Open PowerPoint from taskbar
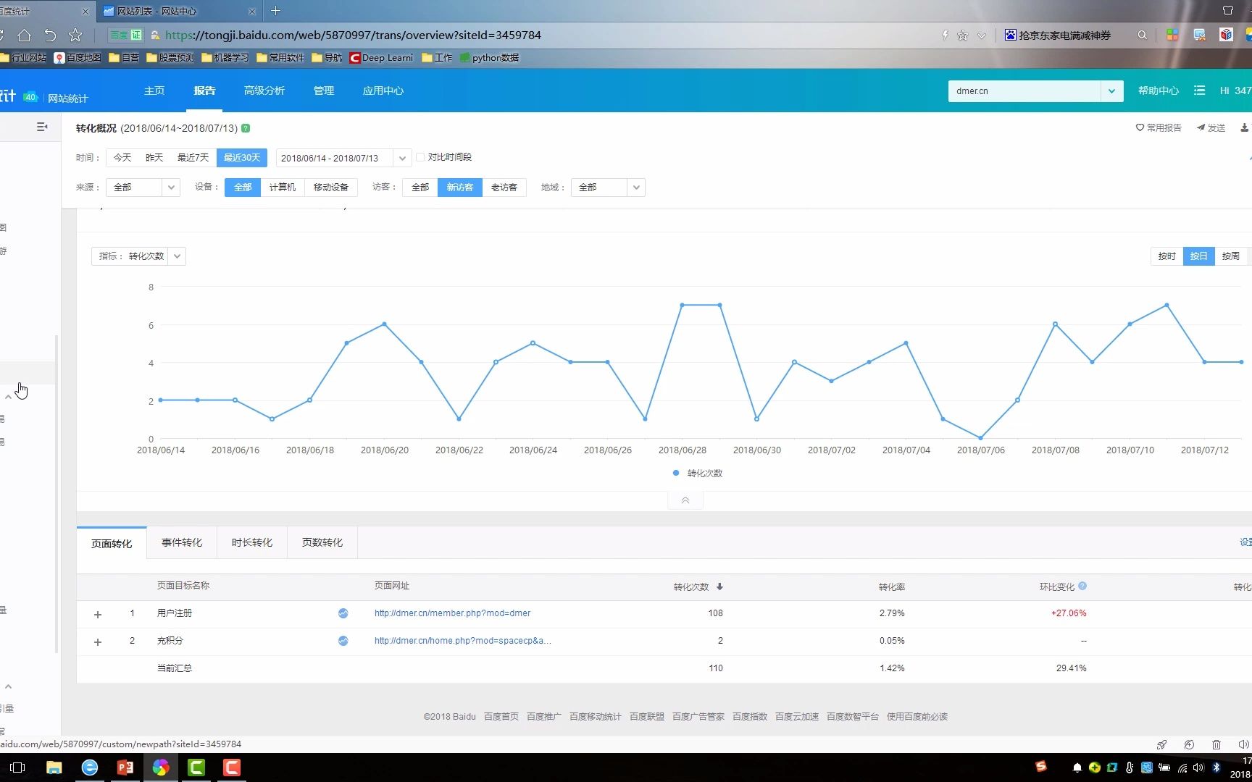This screenshot has width=1252, height=782. [125, 768]
